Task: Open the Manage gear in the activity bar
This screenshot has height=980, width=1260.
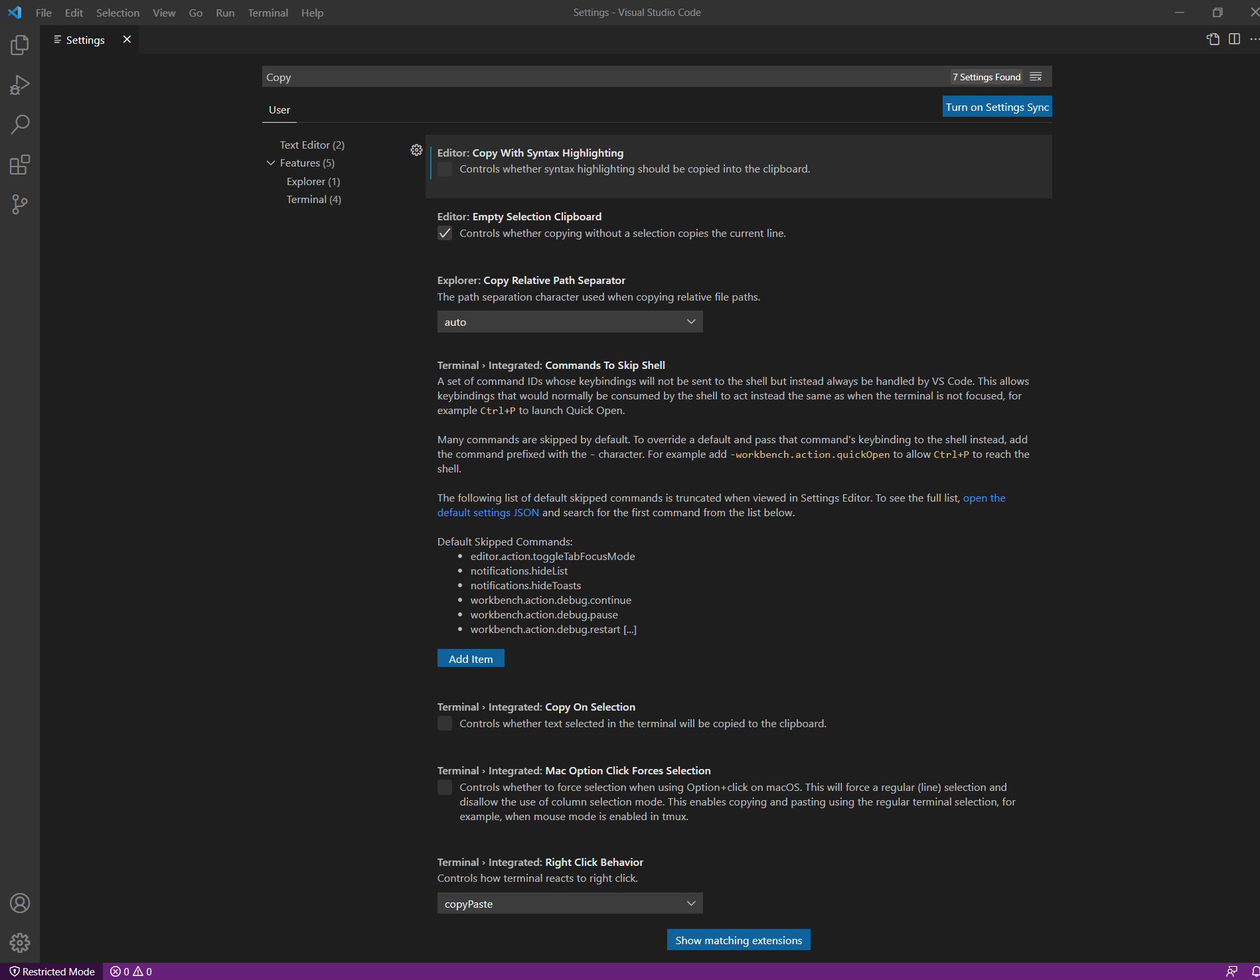Action: click(x=20, y=943)
